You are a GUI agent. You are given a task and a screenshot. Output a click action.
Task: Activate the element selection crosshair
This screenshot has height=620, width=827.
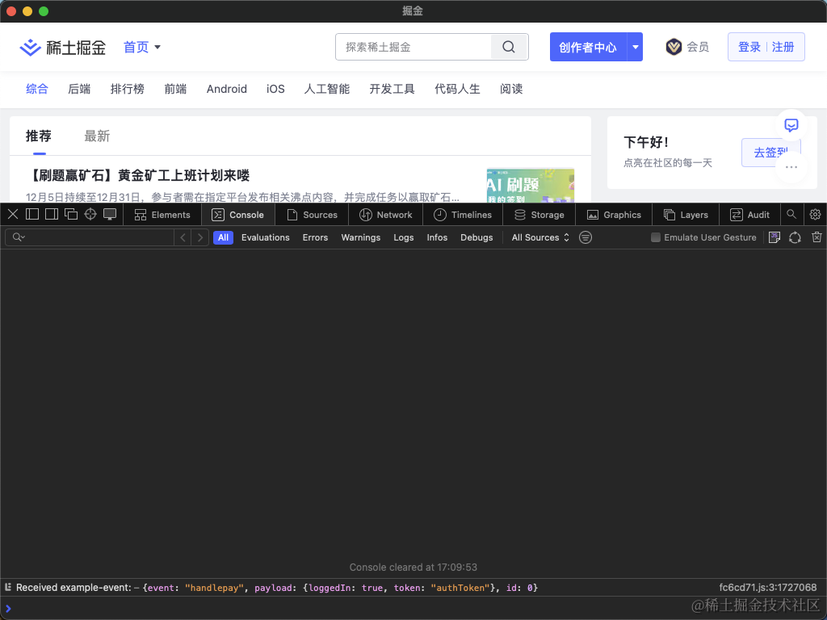90,214
